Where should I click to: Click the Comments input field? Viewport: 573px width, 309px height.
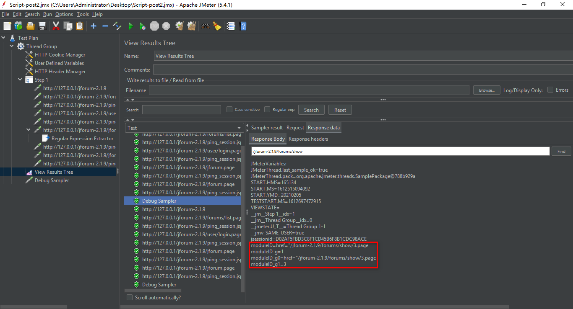(363, 70)
